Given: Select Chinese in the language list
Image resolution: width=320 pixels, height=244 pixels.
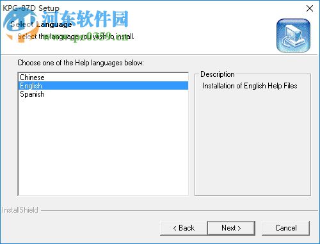Looking at the screenshot, I should [x=103, y=77].
